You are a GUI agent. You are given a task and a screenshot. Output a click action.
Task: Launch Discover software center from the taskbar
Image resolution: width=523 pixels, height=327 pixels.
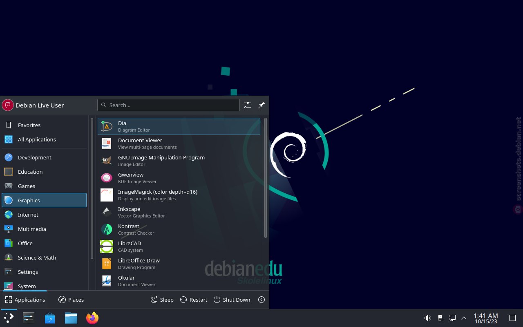[50, 318]
